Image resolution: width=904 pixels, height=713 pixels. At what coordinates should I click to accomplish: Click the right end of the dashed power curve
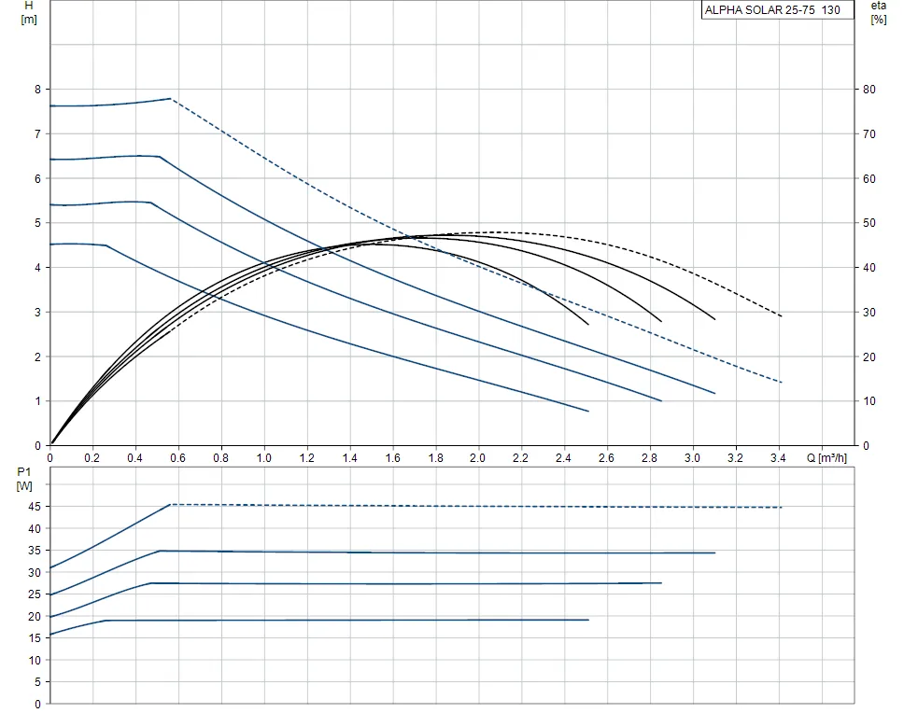pyautogui.click(x=781, y=507)
